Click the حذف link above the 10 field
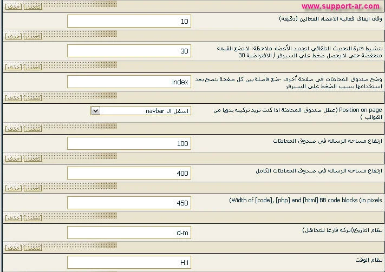Viewport: 385px width, 272px height. [x=14, y=6]
